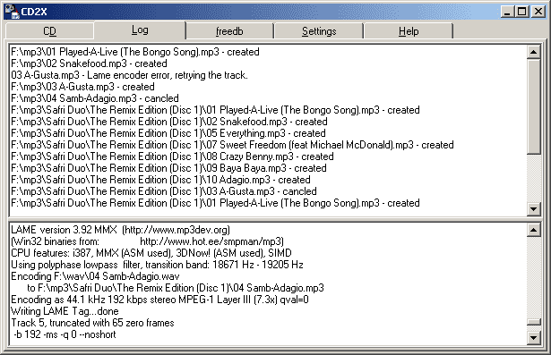Click log line with '07 Sweet Freedom (feat Michael McDonald).mp3'
This screenshot has width=551, height=355.
(x=232, y=145)
